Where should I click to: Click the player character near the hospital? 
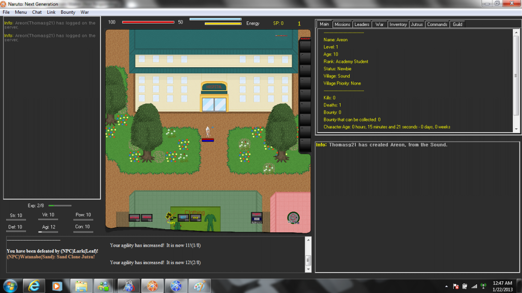tap(208, 132)
